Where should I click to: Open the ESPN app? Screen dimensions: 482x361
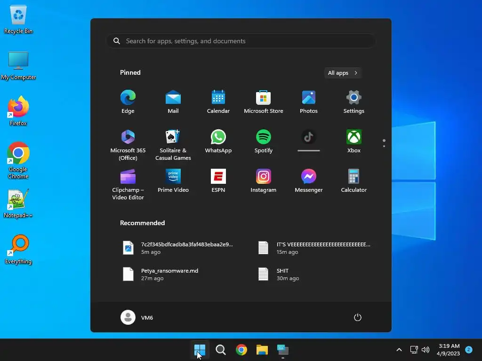(x=218, y=181)
